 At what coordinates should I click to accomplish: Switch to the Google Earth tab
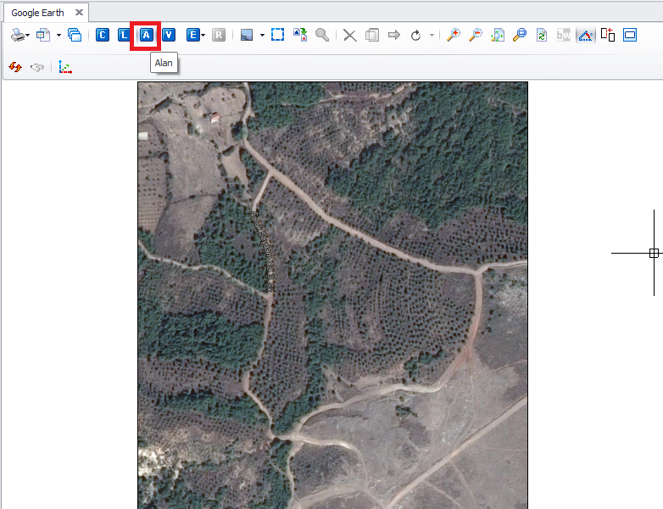point(37,13)
